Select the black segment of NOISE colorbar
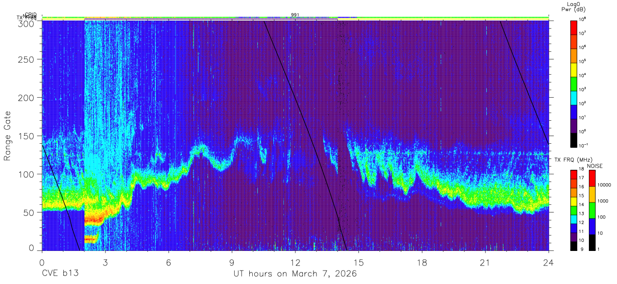The height and width of the screenshot is (284, 617). pyautogui.click(x=592, y=242)
